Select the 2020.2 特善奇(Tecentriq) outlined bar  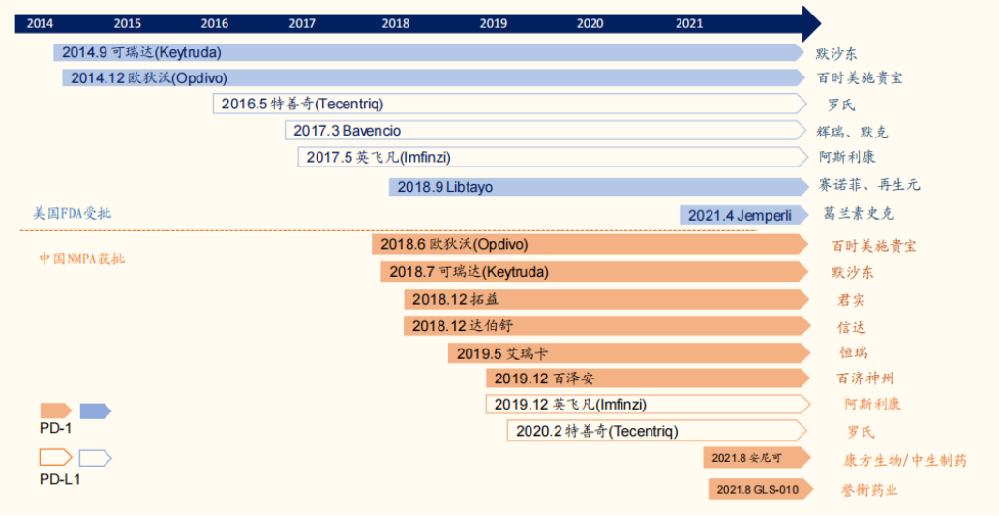click(x=657, y=431)
